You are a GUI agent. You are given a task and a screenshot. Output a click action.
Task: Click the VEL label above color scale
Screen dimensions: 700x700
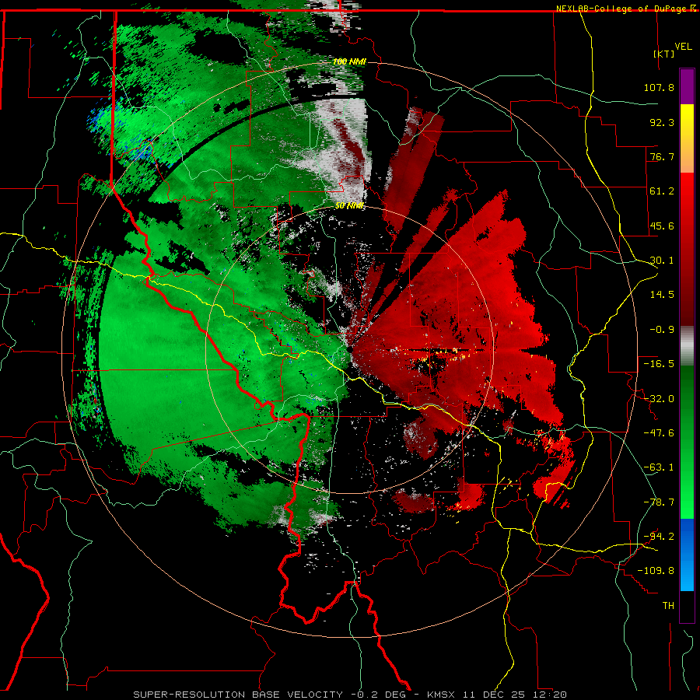[x=683, y=47]
